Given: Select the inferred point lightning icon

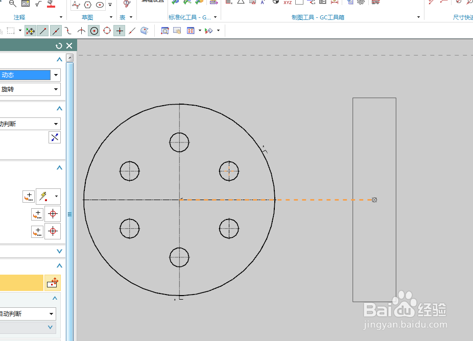Looking at the screenshot, I should click(x=44, y=196).
